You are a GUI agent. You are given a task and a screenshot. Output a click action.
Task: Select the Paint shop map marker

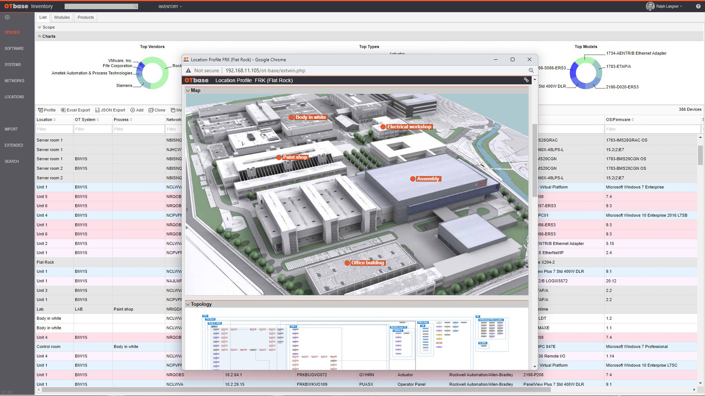click(x=279, y=157)
